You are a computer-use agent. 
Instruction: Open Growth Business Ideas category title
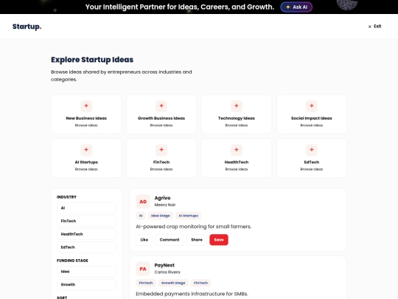[161, 118]
